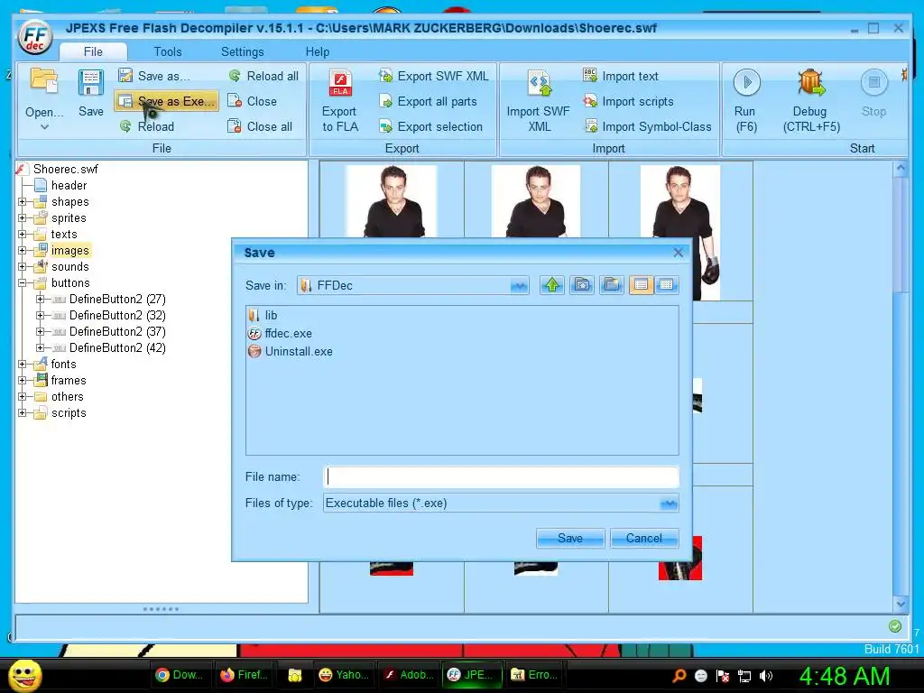Click the Home folder icon in Save dialog
Image resolution: width=924 pixels, height=693 pixels.
(582, 285)
